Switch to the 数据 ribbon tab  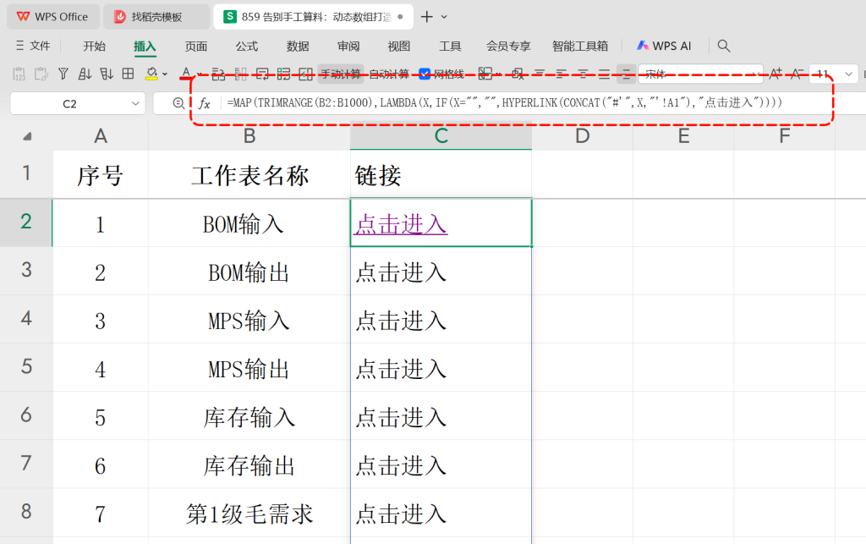(297, 47)
